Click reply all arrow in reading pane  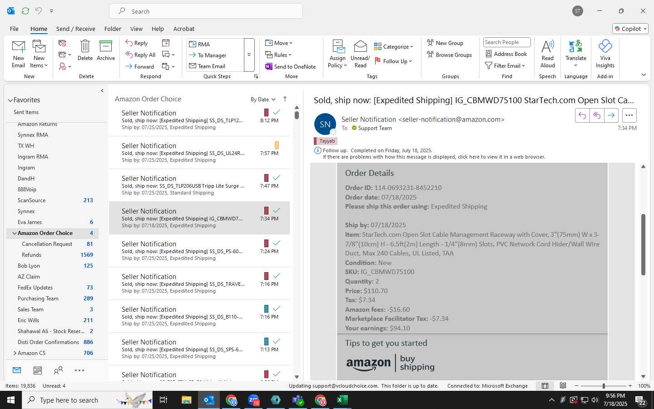[597, 115]
